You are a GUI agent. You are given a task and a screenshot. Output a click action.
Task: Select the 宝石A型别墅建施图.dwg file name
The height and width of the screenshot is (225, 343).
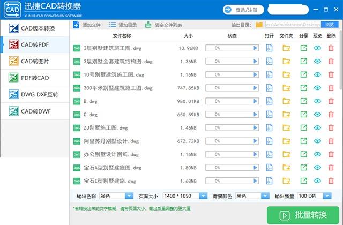tap(113, 168)
